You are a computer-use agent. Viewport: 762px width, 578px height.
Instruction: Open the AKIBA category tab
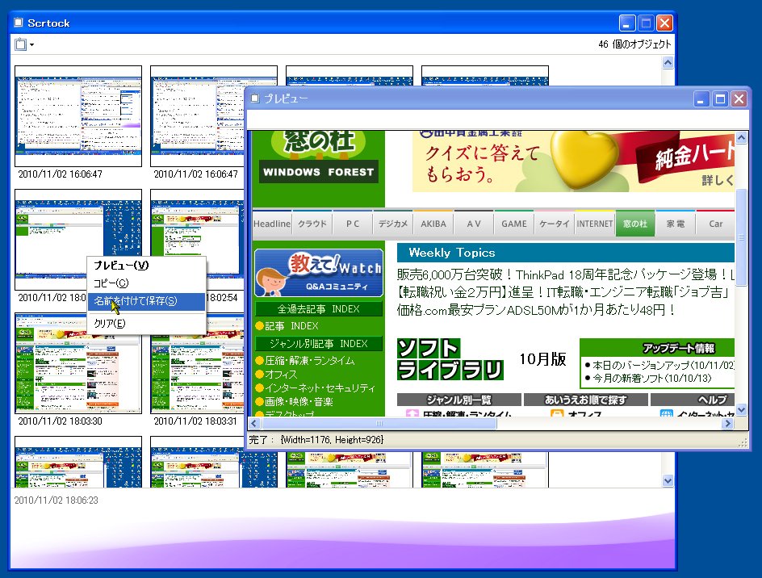[x=433, y=224]
